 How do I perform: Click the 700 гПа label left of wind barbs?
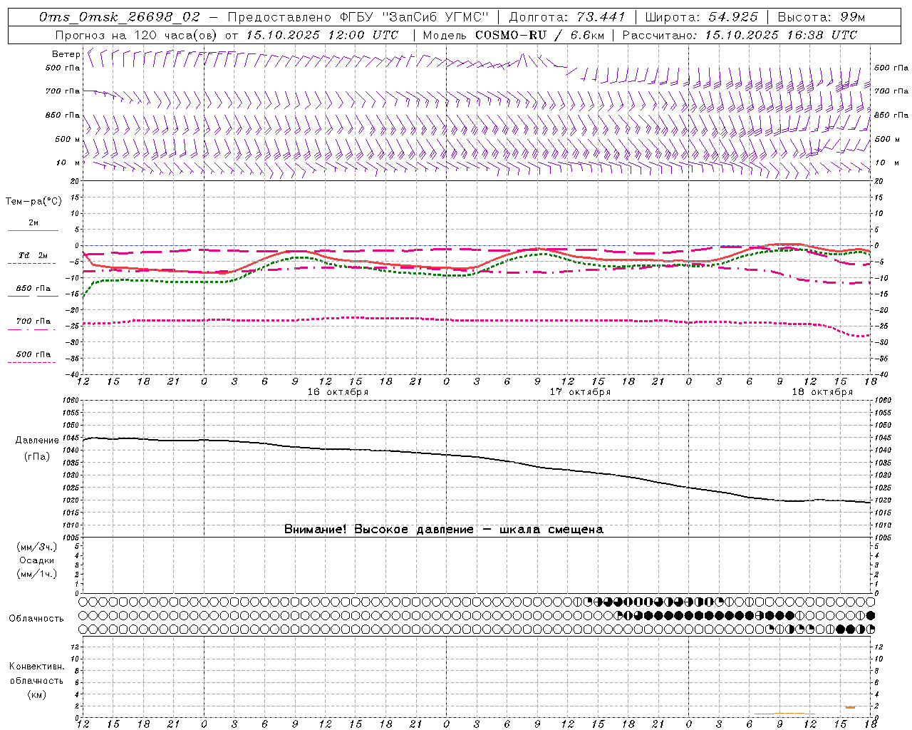[x=63, y=91]
